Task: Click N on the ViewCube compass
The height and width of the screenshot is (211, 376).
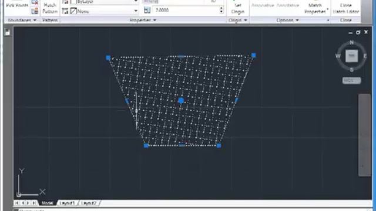Action: point(351,42)
